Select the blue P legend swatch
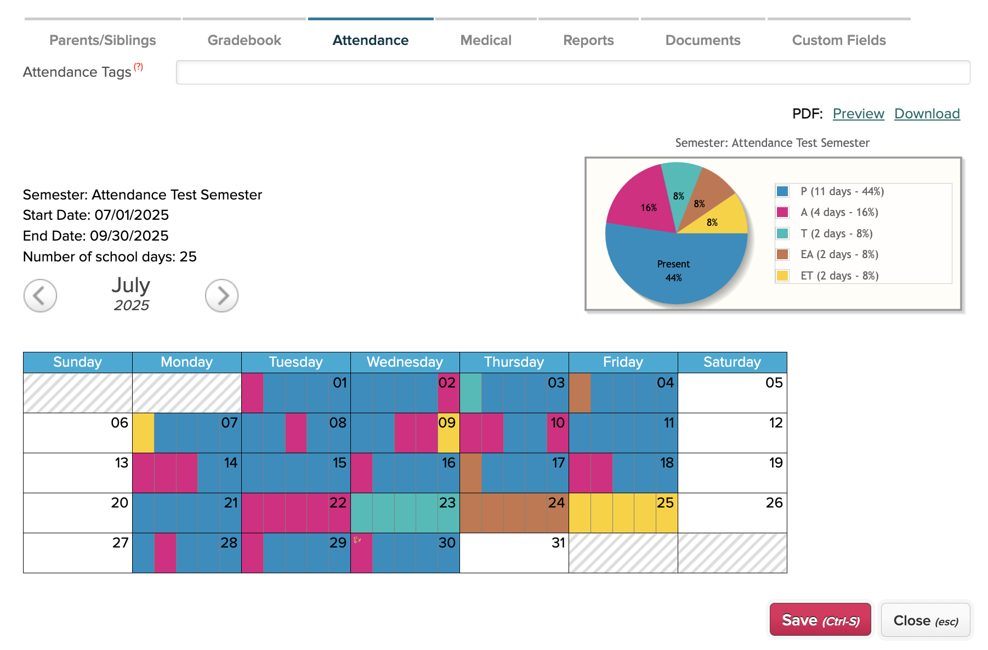The width and height of the screenshot is (988, 650). point(782,191)
